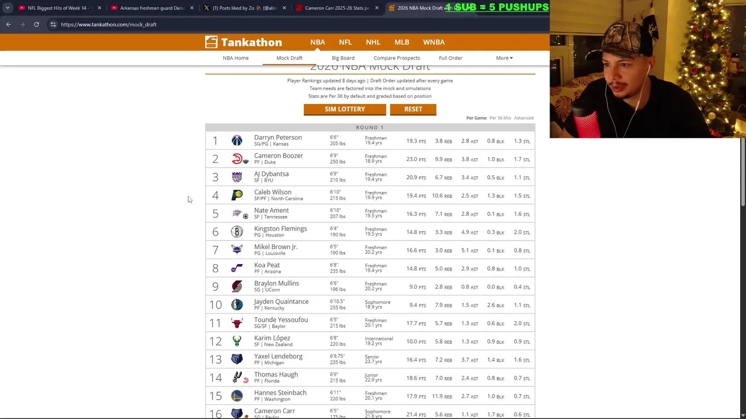Click Brooklyn Nets logo at pick 6
Image resolution: width=746 pixels, height=419 pixels.
(237, 232)
